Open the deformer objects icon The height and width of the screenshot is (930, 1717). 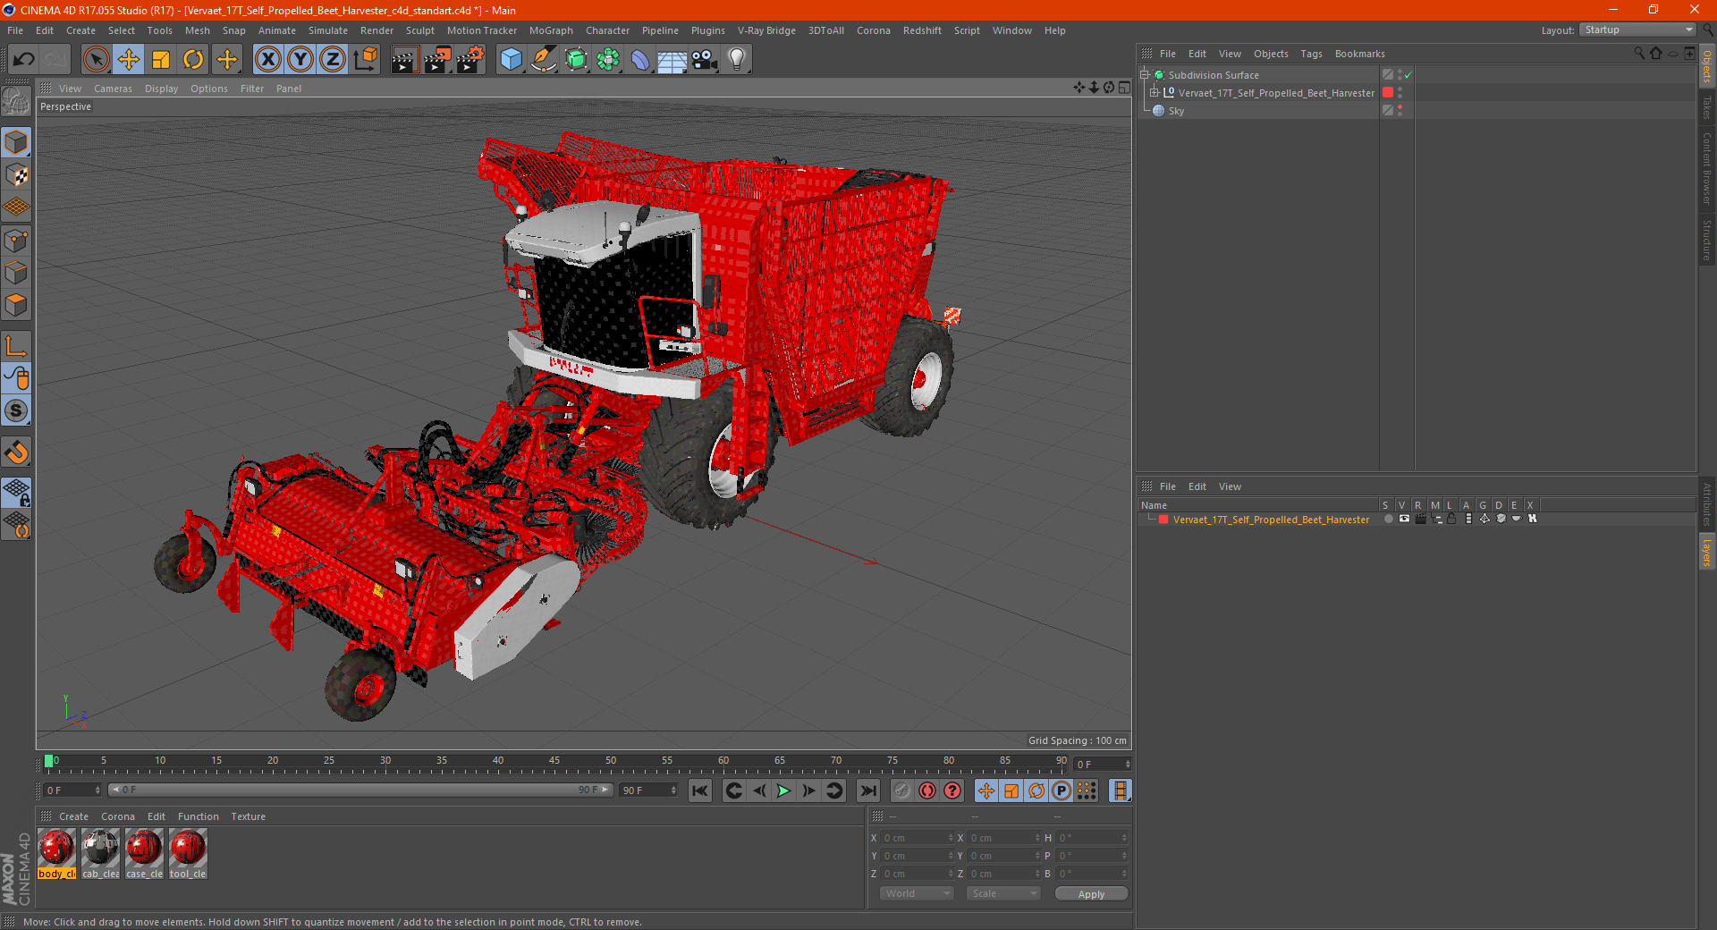[x=640, y=60]
